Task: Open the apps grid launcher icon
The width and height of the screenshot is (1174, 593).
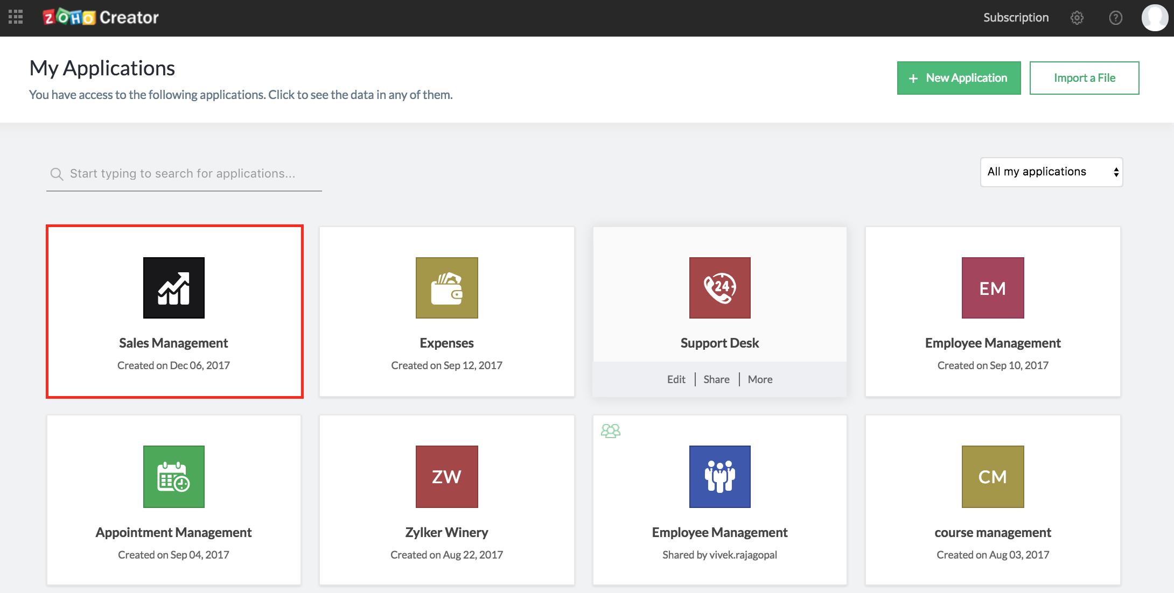Action: (16, 17)
